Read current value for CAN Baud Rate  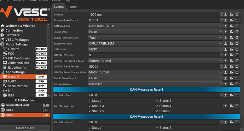click(226, 26)
